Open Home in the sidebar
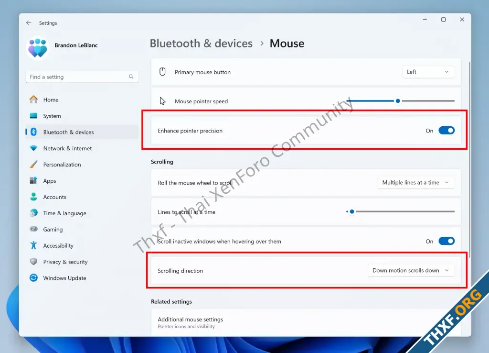Screen dimensions: 489x353 coord(82,99)
